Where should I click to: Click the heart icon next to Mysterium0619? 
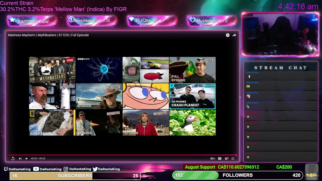pyautogui.click(x=193, y=20)
